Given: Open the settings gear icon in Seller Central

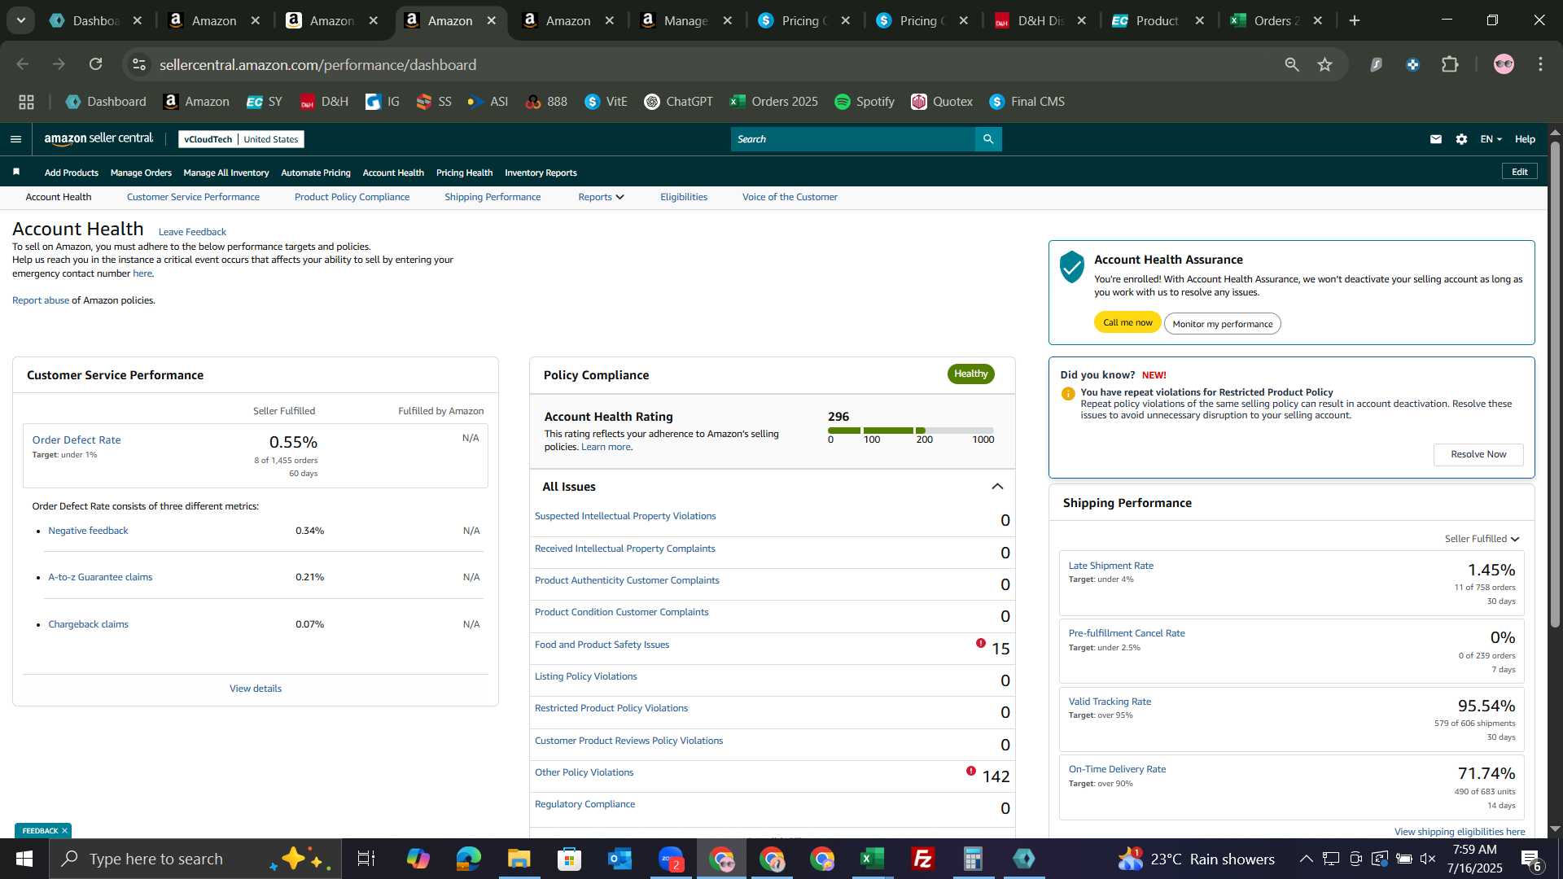Looking at the screenshot, I should click(1461, 139).
